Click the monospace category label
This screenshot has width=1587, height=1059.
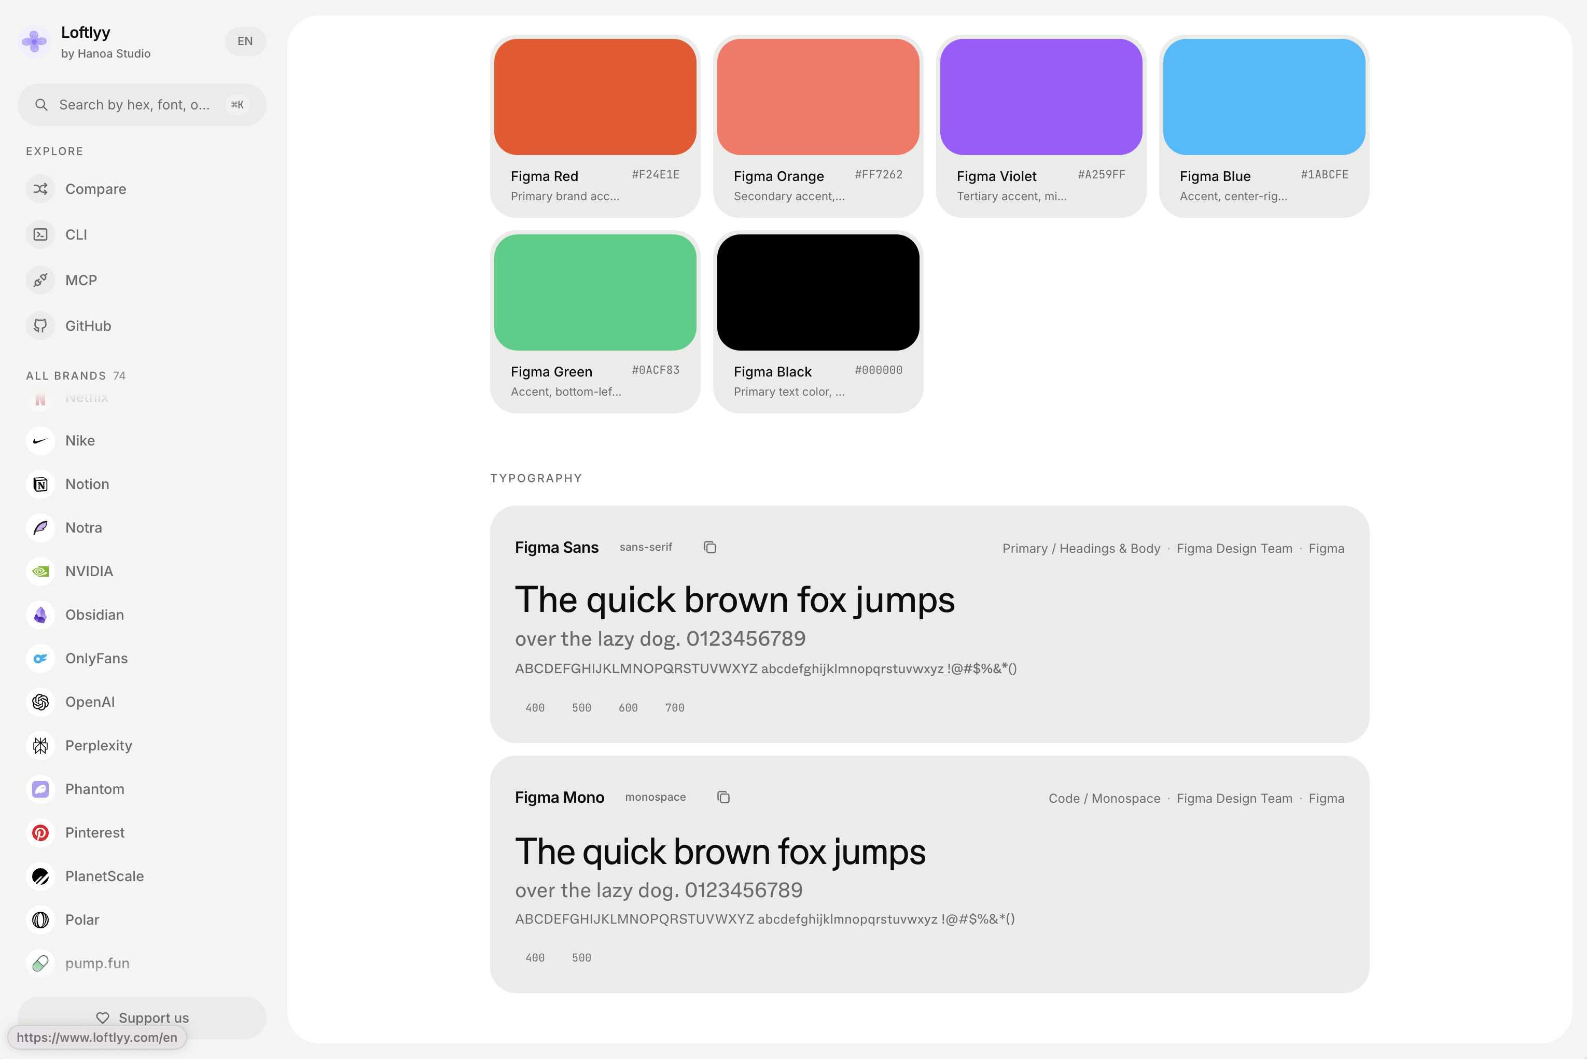pyautogui.click(x=655, y=797)
